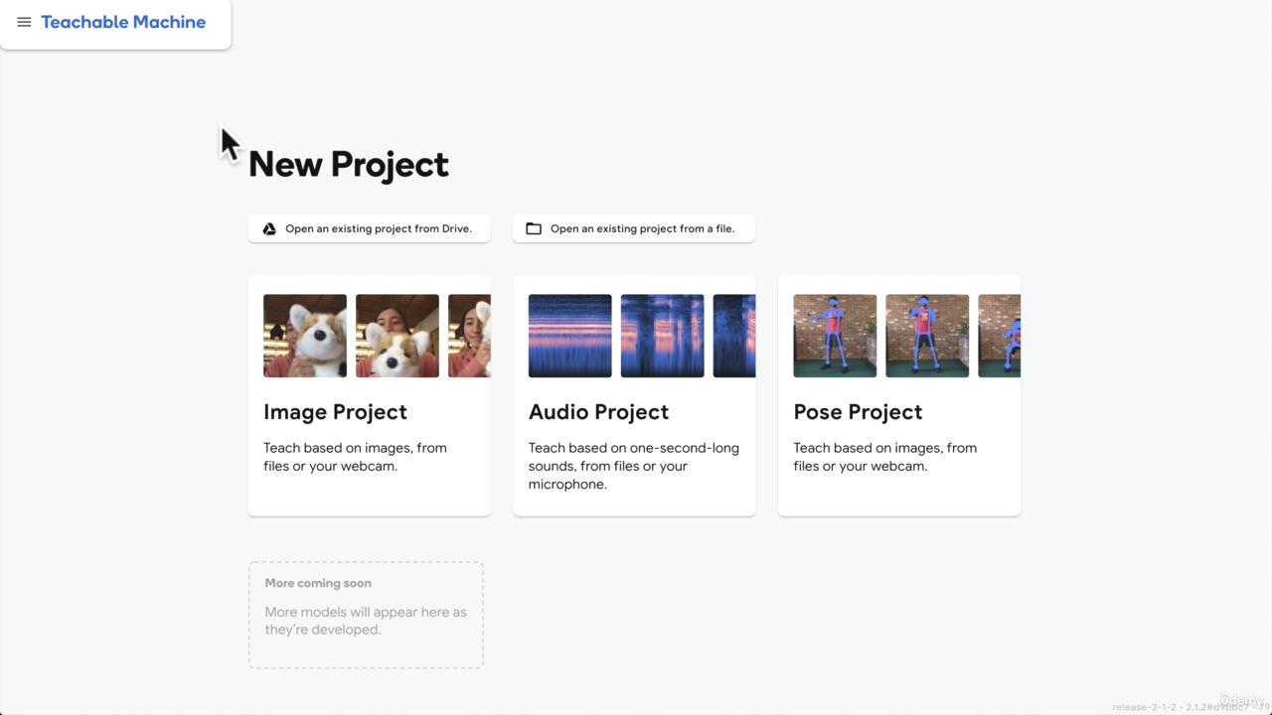Select the Audio Project title
Viewport: 1272px width, 715px height.
coord(598,412)
